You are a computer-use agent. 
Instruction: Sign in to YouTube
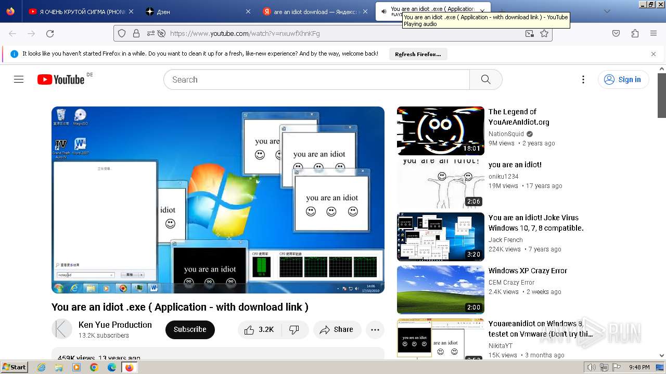(623, 79)
